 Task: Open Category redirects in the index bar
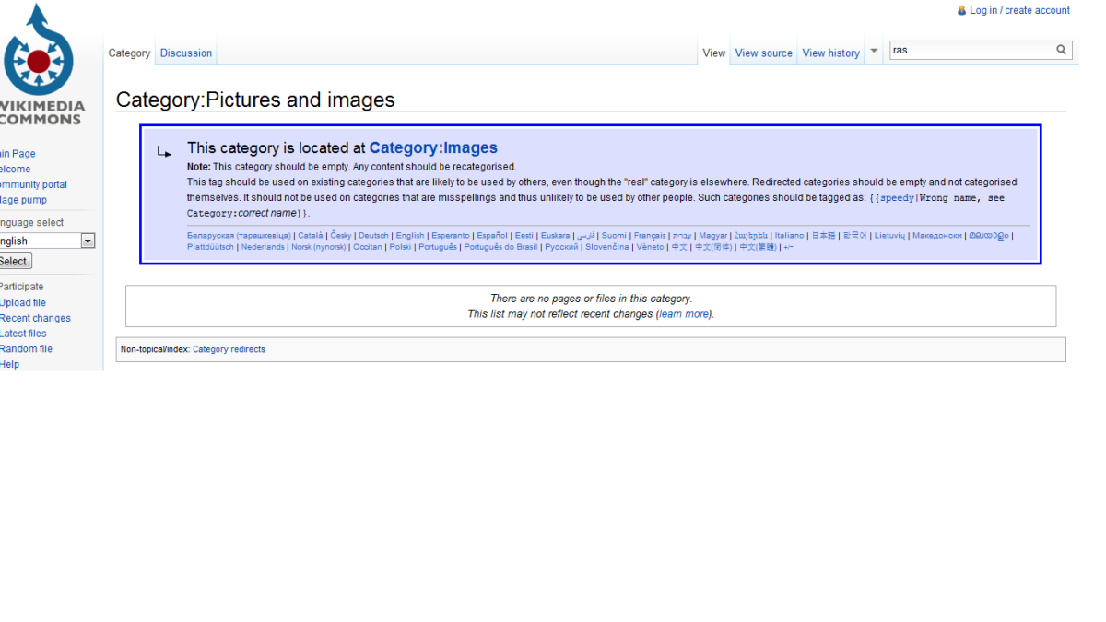229,349
